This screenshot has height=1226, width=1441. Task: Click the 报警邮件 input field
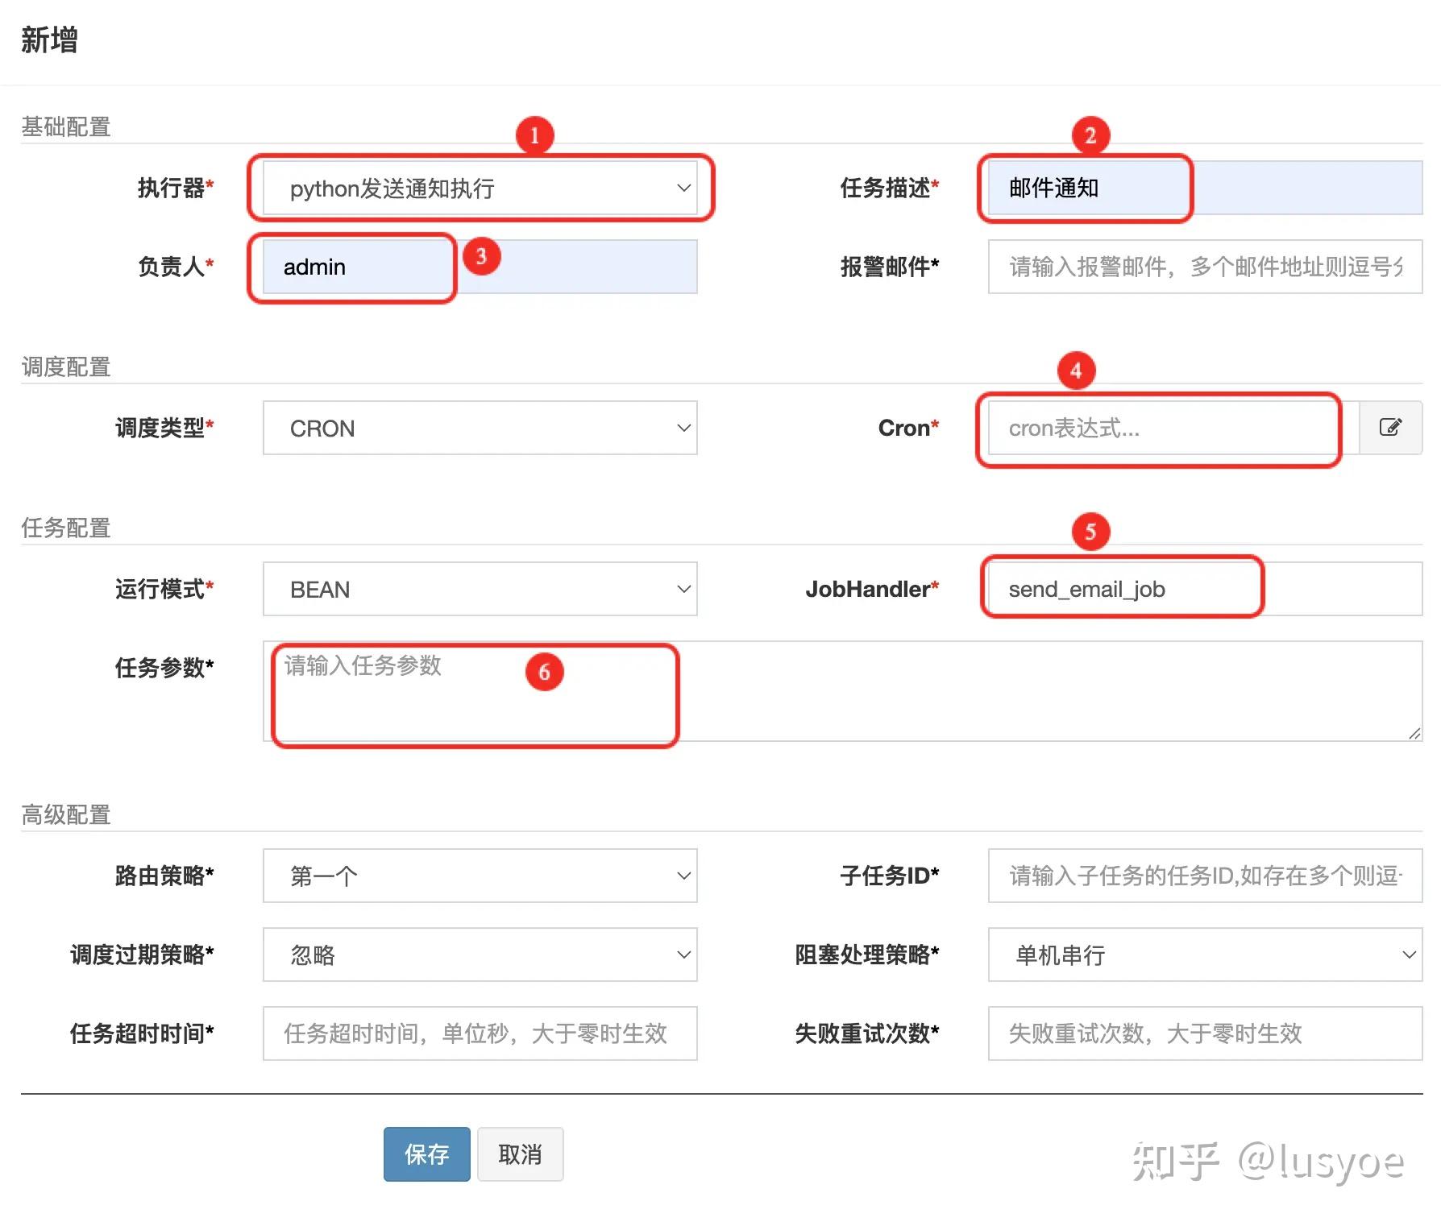click(x=1201, y=267)
